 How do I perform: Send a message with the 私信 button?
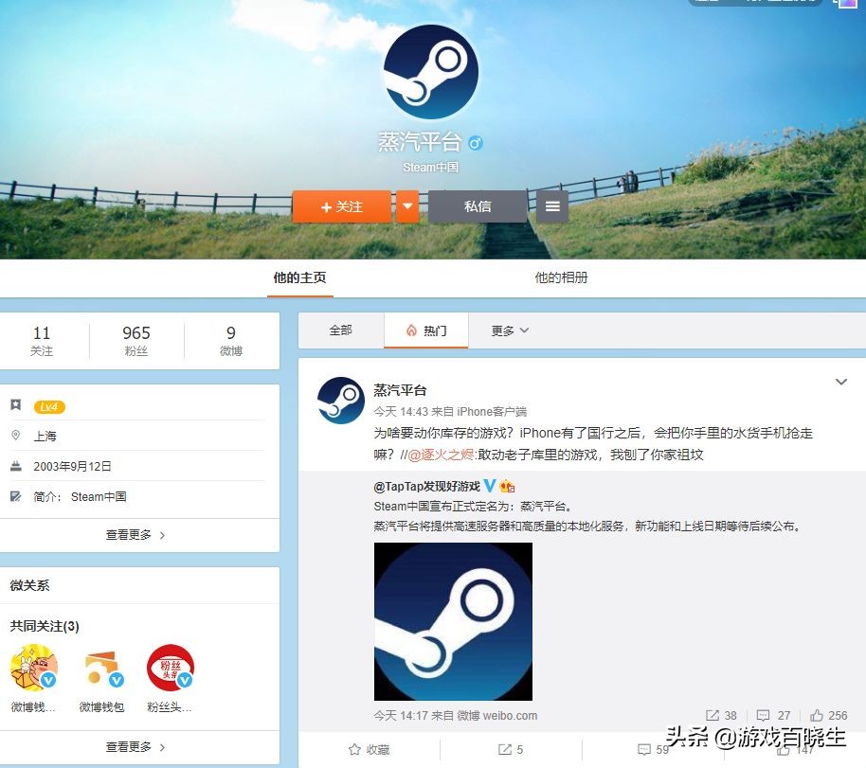pyautogui.click(x=478, y=205)
